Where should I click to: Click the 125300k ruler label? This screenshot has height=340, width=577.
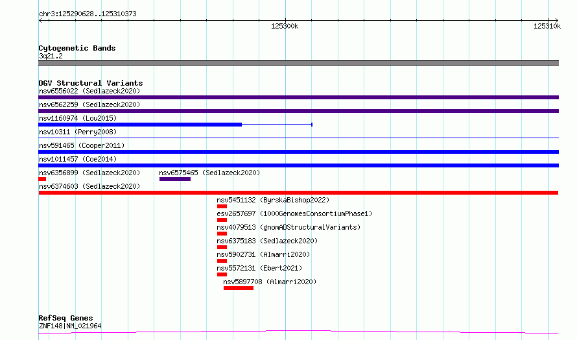tap(285, 26)
